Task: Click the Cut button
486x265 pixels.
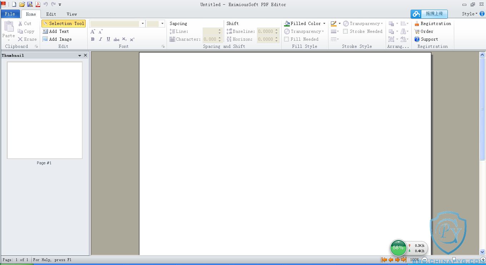Action: (x=25, y=24)
